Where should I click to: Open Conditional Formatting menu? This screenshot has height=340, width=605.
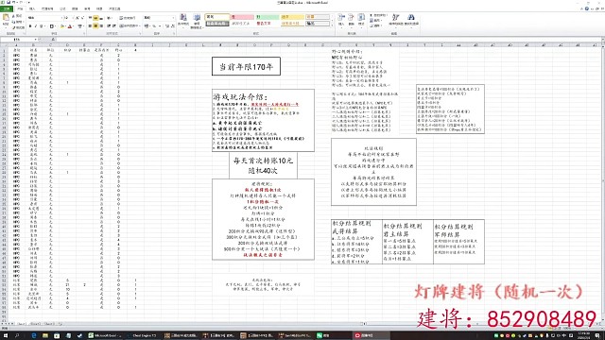pyautogui.click(x=183, y=21)
